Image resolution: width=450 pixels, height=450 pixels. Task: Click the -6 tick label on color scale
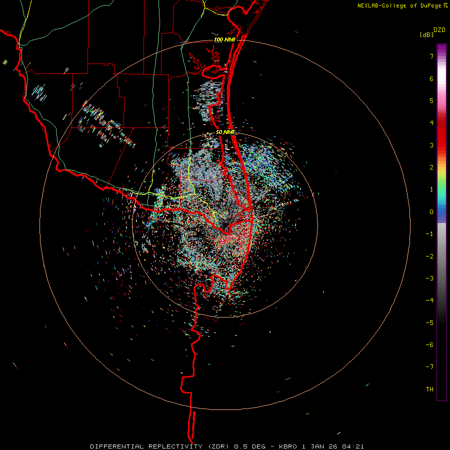(429, 345)
